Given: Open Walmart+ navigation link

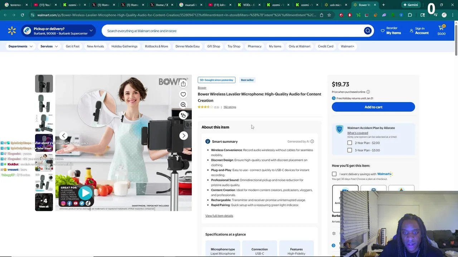Looking at the screenshot, I should pos(347,46).
